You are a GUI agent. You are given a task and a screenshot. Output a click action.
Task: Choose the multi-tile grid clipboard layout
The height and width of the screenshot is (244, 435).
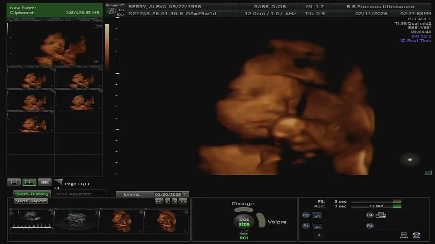pos(45,182)
